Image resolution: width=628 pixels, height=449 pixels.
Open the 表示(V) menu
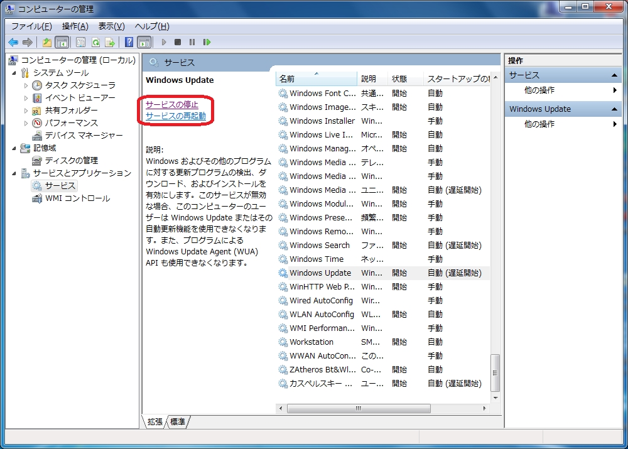coord(111,26)
